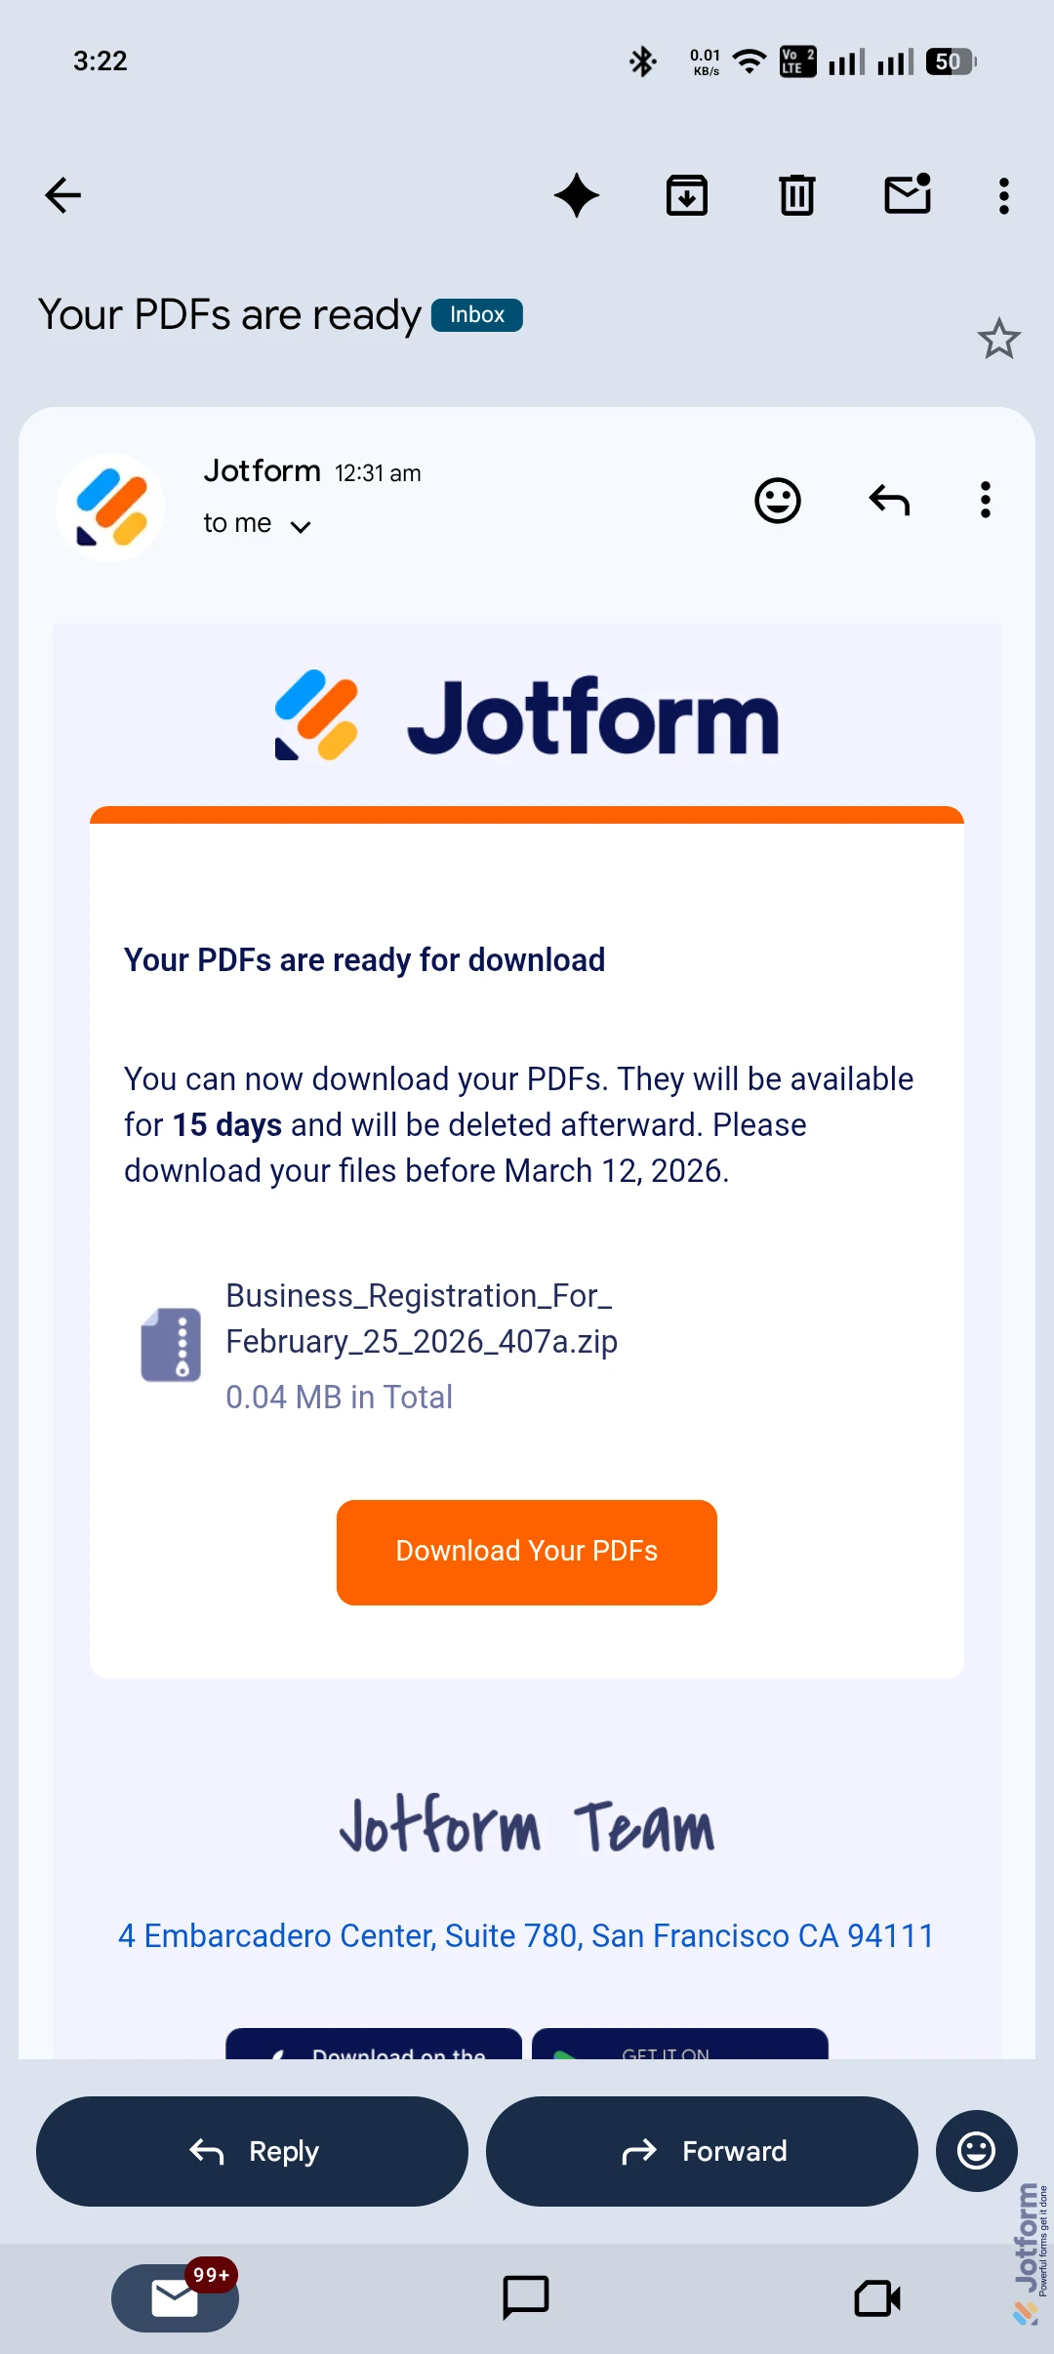The width and height of the screenshot is (1054, 2354).
Task: Open Gemini summarize sparkle icon
Action: click(x=577, y=195)
